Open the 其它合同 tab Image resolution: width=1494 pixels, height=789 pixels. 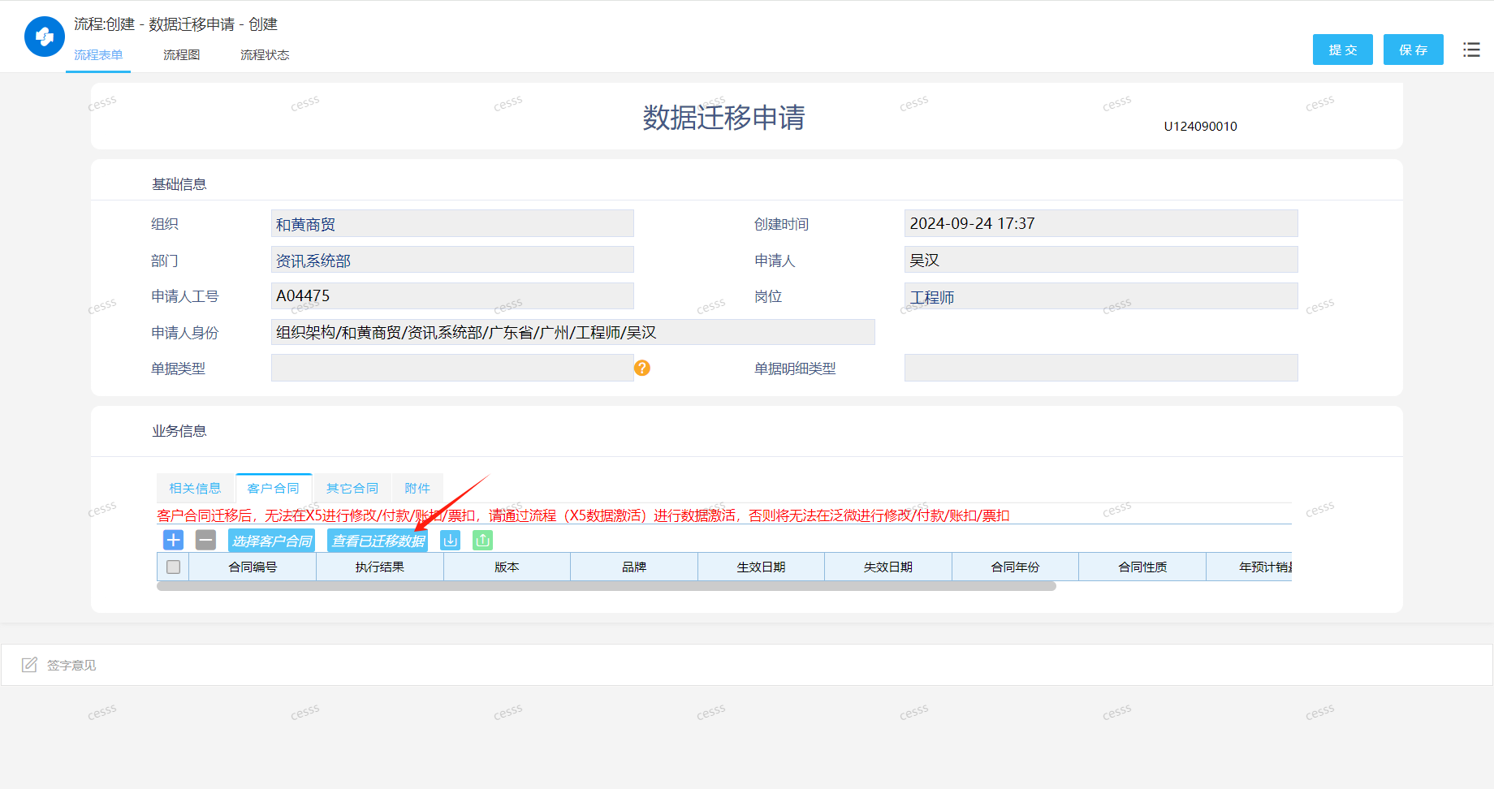(x=352, y=488)
